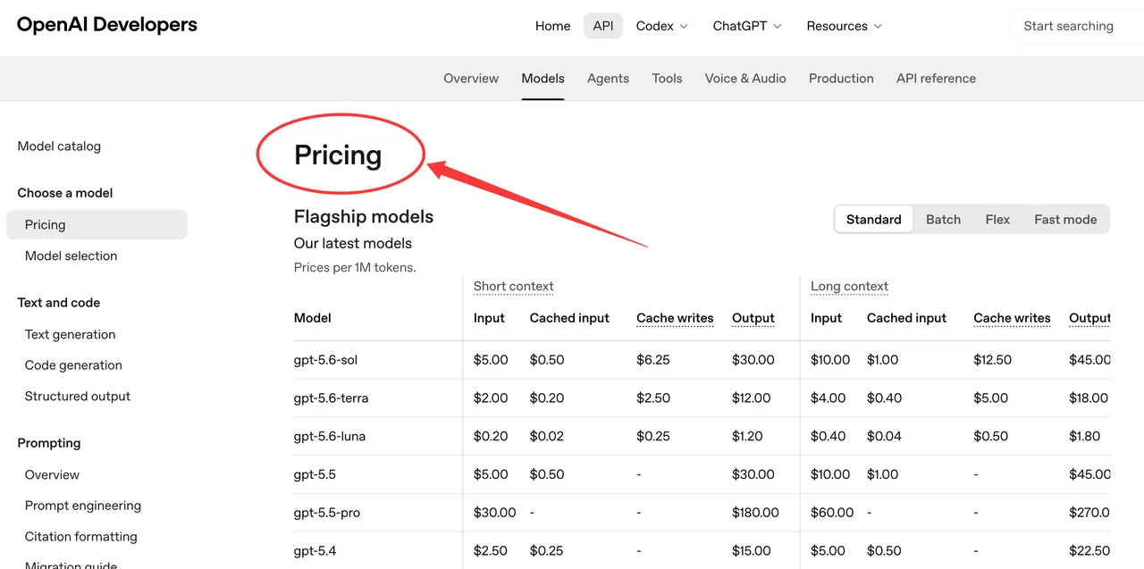Expand the ChatGPT dropdown menu

pos(747,26)
